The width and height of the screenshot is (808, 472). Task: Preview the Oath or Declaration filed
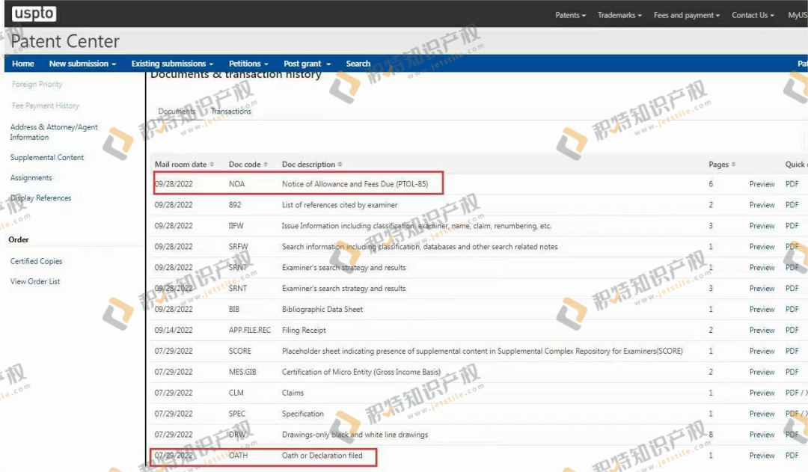tap(762, 456)
